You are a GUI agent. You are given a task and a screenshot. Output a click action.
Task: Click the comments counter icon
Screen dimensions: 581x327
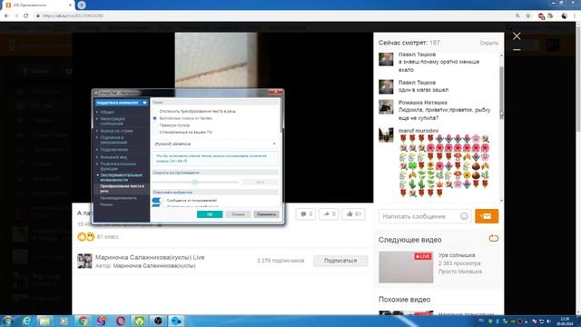click(x=306, y=214)
